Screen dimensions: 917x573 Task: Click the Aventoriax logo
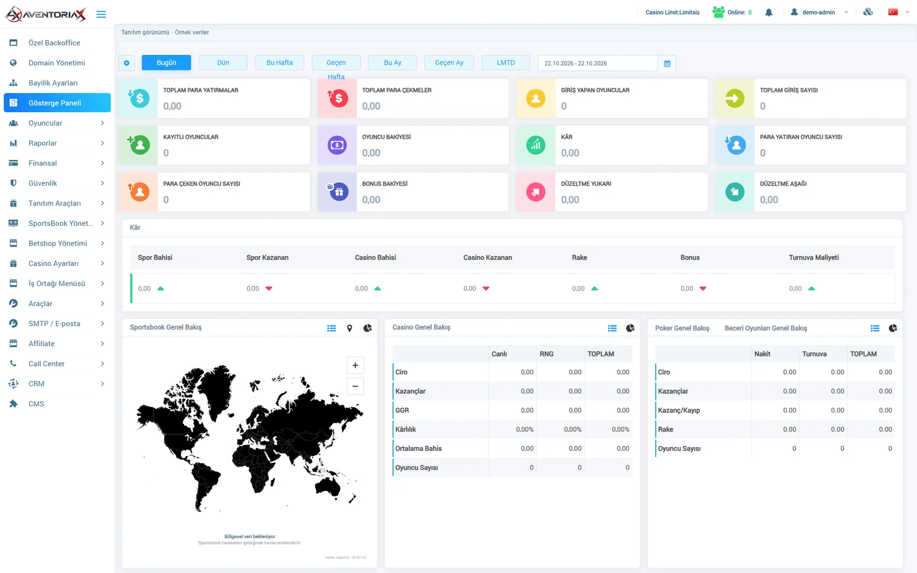46,14
